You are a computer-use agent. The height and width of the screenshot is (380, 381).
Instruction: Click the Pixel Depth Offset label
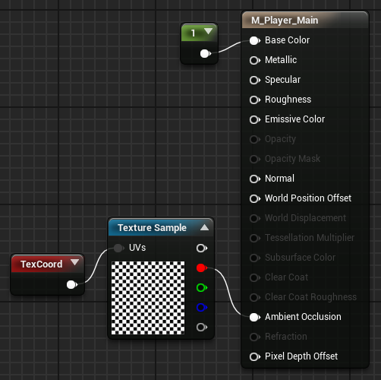301,356
